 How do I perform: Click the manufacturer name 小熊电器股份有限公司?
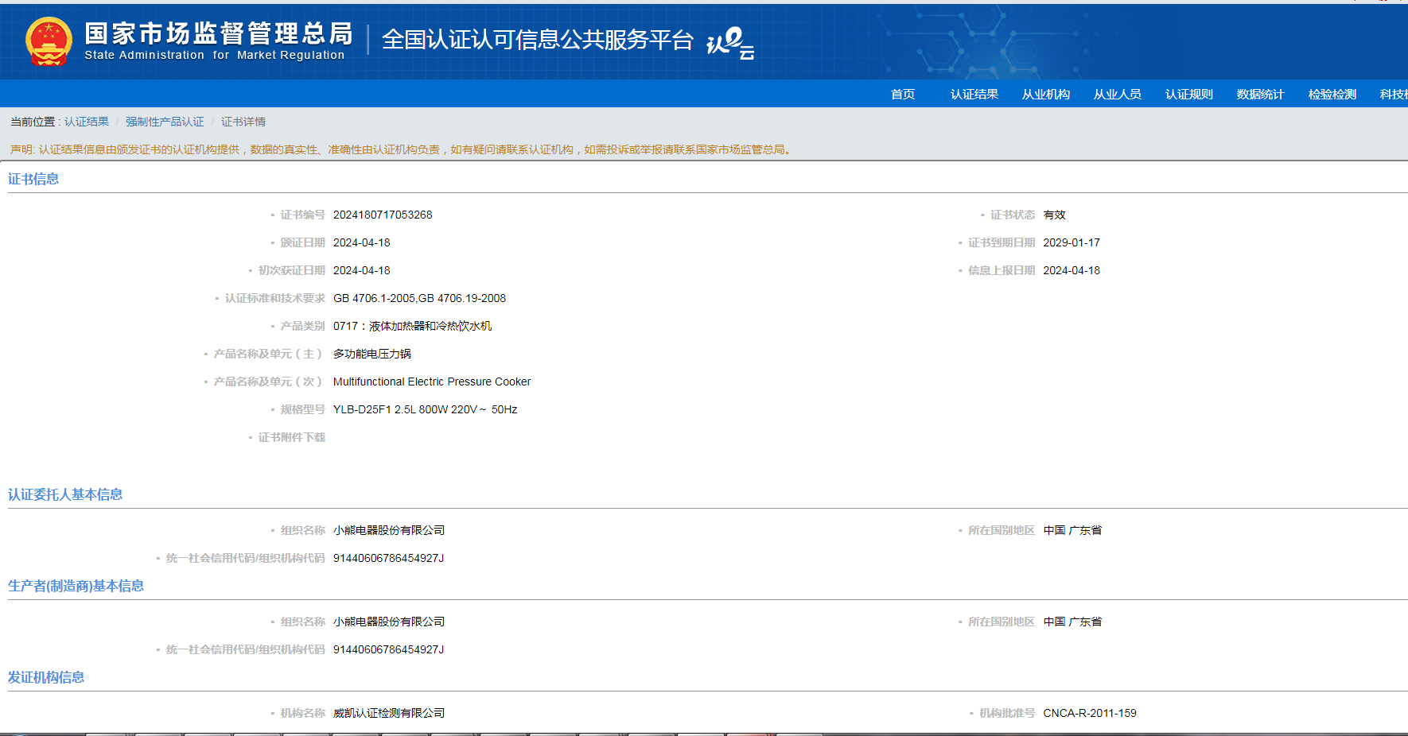coord(389,622)
